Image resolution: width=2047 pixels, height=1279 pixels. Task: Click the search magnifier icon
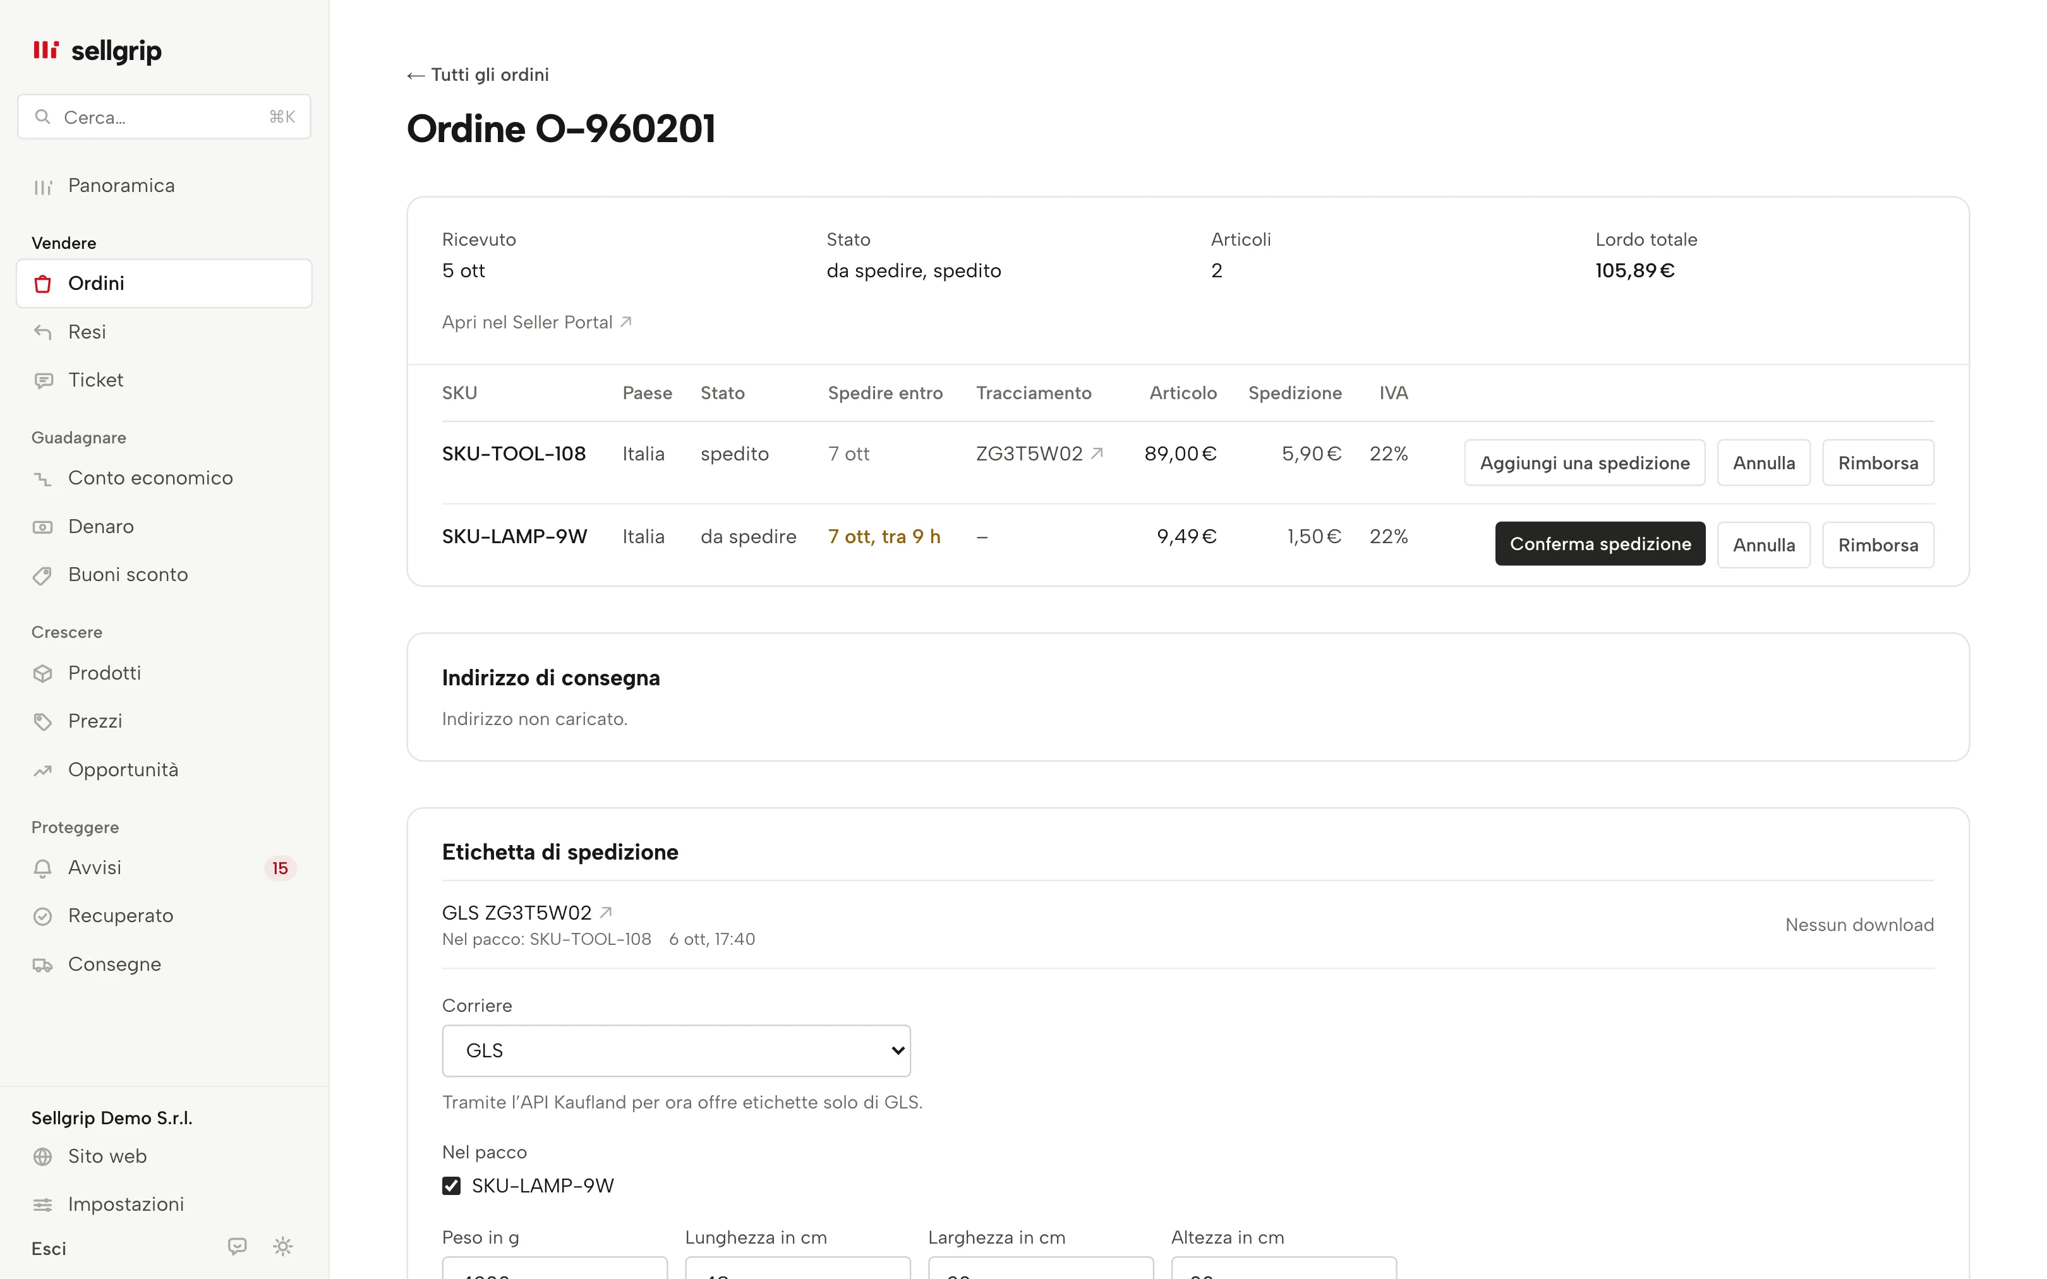click(42, 117)
